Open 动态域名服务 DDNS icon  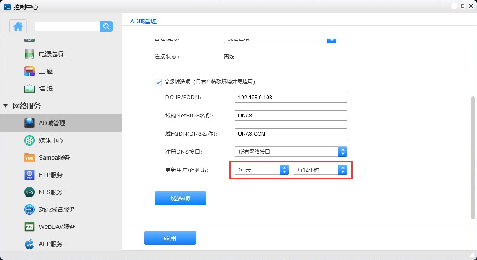coord(29,209)
